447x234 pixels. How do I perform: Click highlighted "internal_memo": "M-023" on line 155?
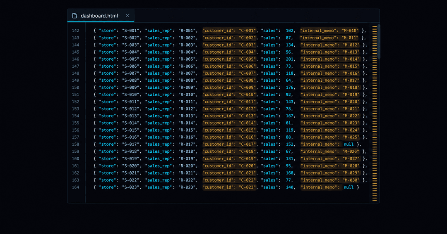coord(331,123)
